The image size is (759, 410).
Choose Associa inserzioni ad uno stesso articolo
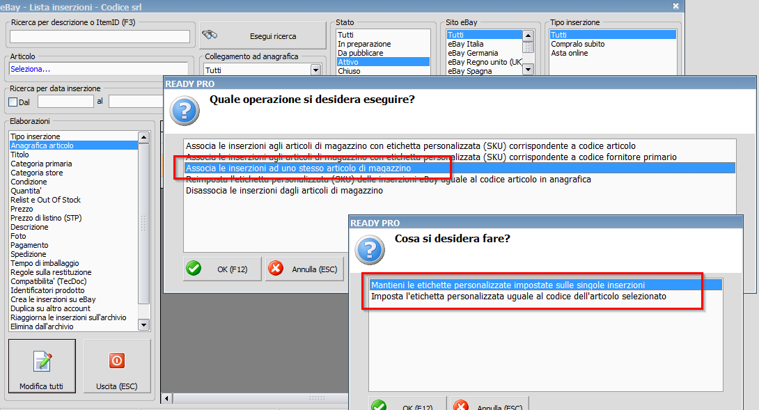[x=460, y=168]
